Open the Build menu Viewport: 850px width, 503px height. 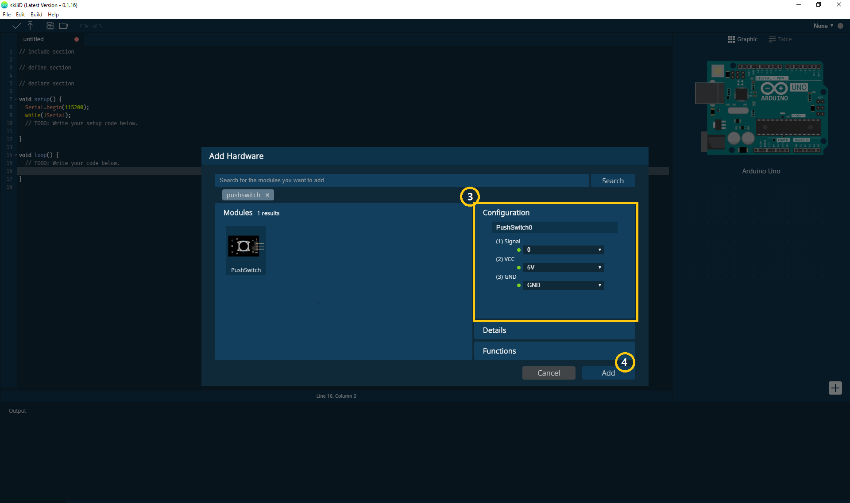click(36, 14)
